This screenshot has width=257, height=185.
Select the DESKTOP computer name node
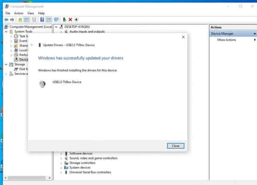77,27
